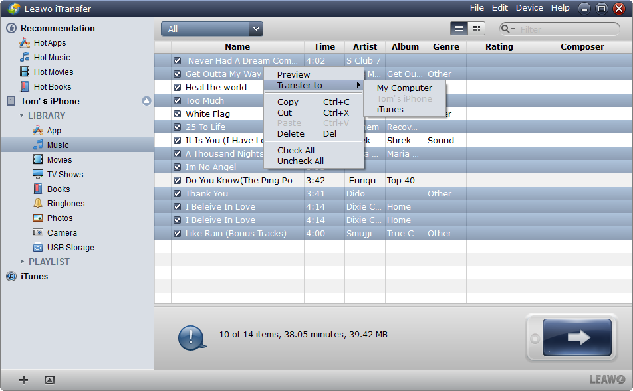Image resolution: width=633 pixels, height=391 pixels.
Task: Eject Tom's iPhone with eject icon
Action: click(x=146, y=101)
